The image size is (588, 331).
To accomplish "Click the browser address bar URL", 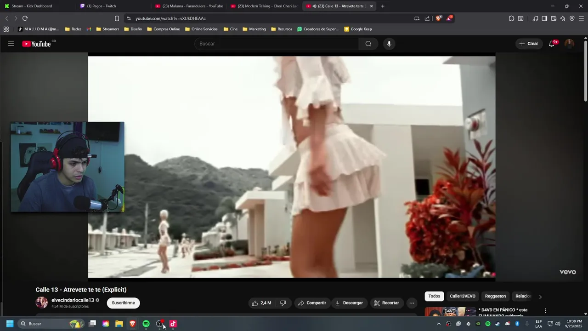I will pos(170,18).
